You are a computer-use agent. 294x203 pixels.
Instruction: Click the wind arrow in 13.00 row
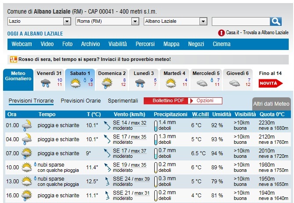pyautogui.click(x=106, y=181)
